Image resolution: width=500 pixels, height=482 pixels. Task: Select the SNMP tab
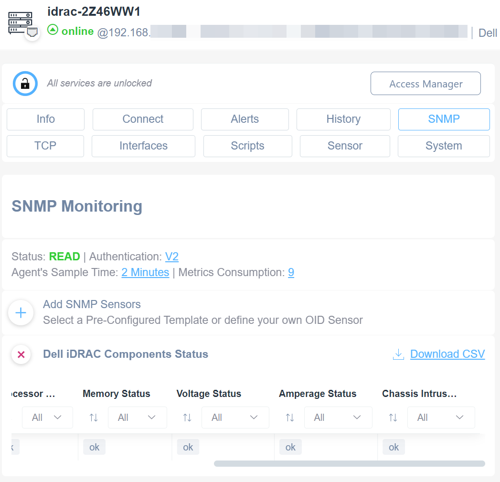coord(444,119)
